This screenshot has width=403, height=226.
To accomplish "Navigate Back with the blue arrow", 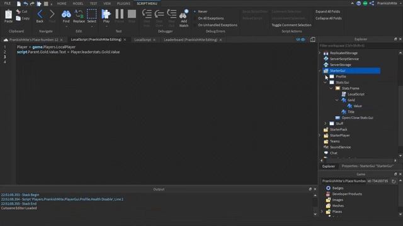I will click(40, 14).
